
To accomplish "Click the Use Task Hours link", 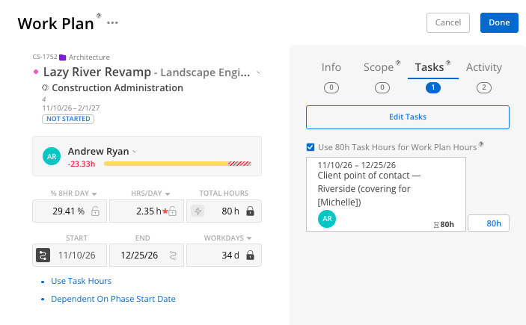I will click(81, 281).
